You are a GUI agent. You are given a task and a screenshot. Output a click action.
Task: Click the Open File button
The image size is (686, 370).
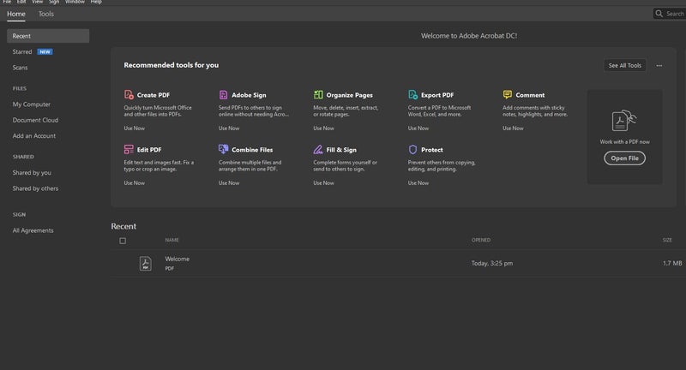click(624, 158)
